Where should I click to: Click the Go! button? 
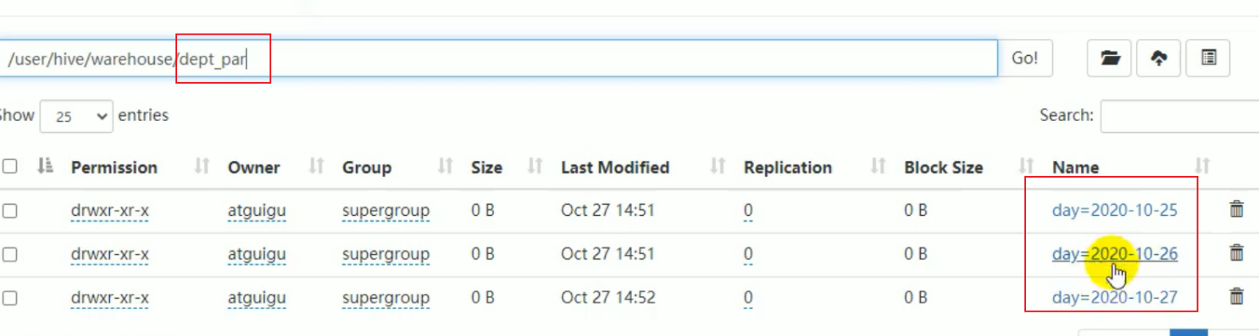pyautogui.click(x=1025, y=58)
